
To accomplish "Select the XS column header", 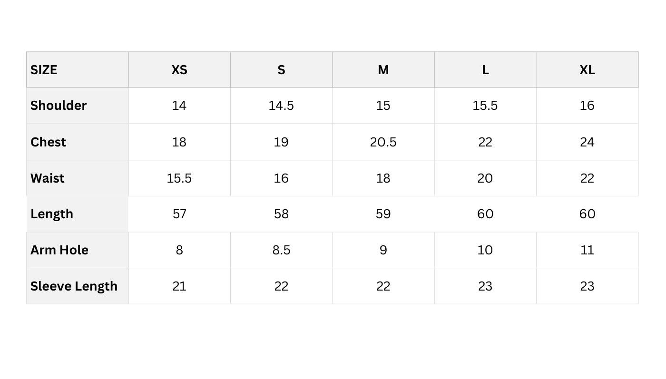I will tap(179, 70).
